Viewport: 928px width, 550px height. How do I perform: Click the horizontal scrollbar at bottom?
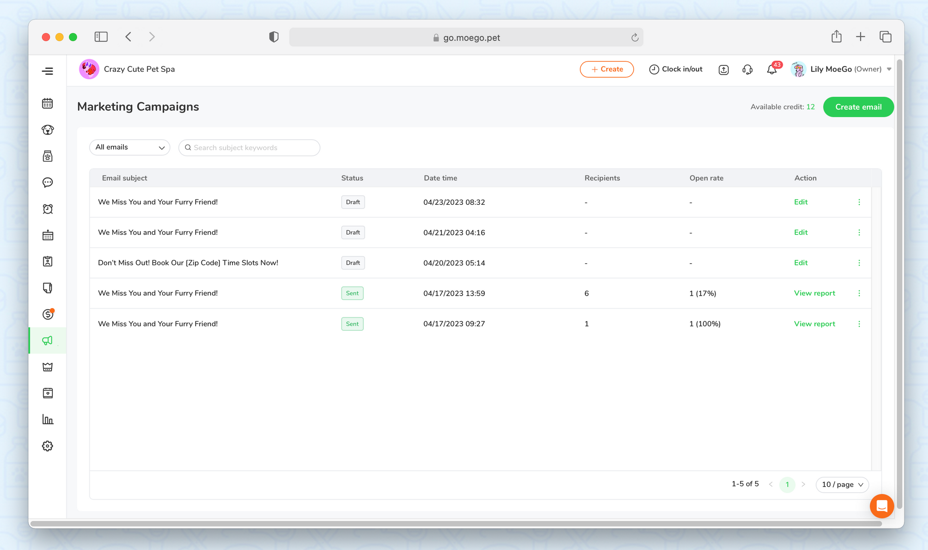tap(456, 524)
